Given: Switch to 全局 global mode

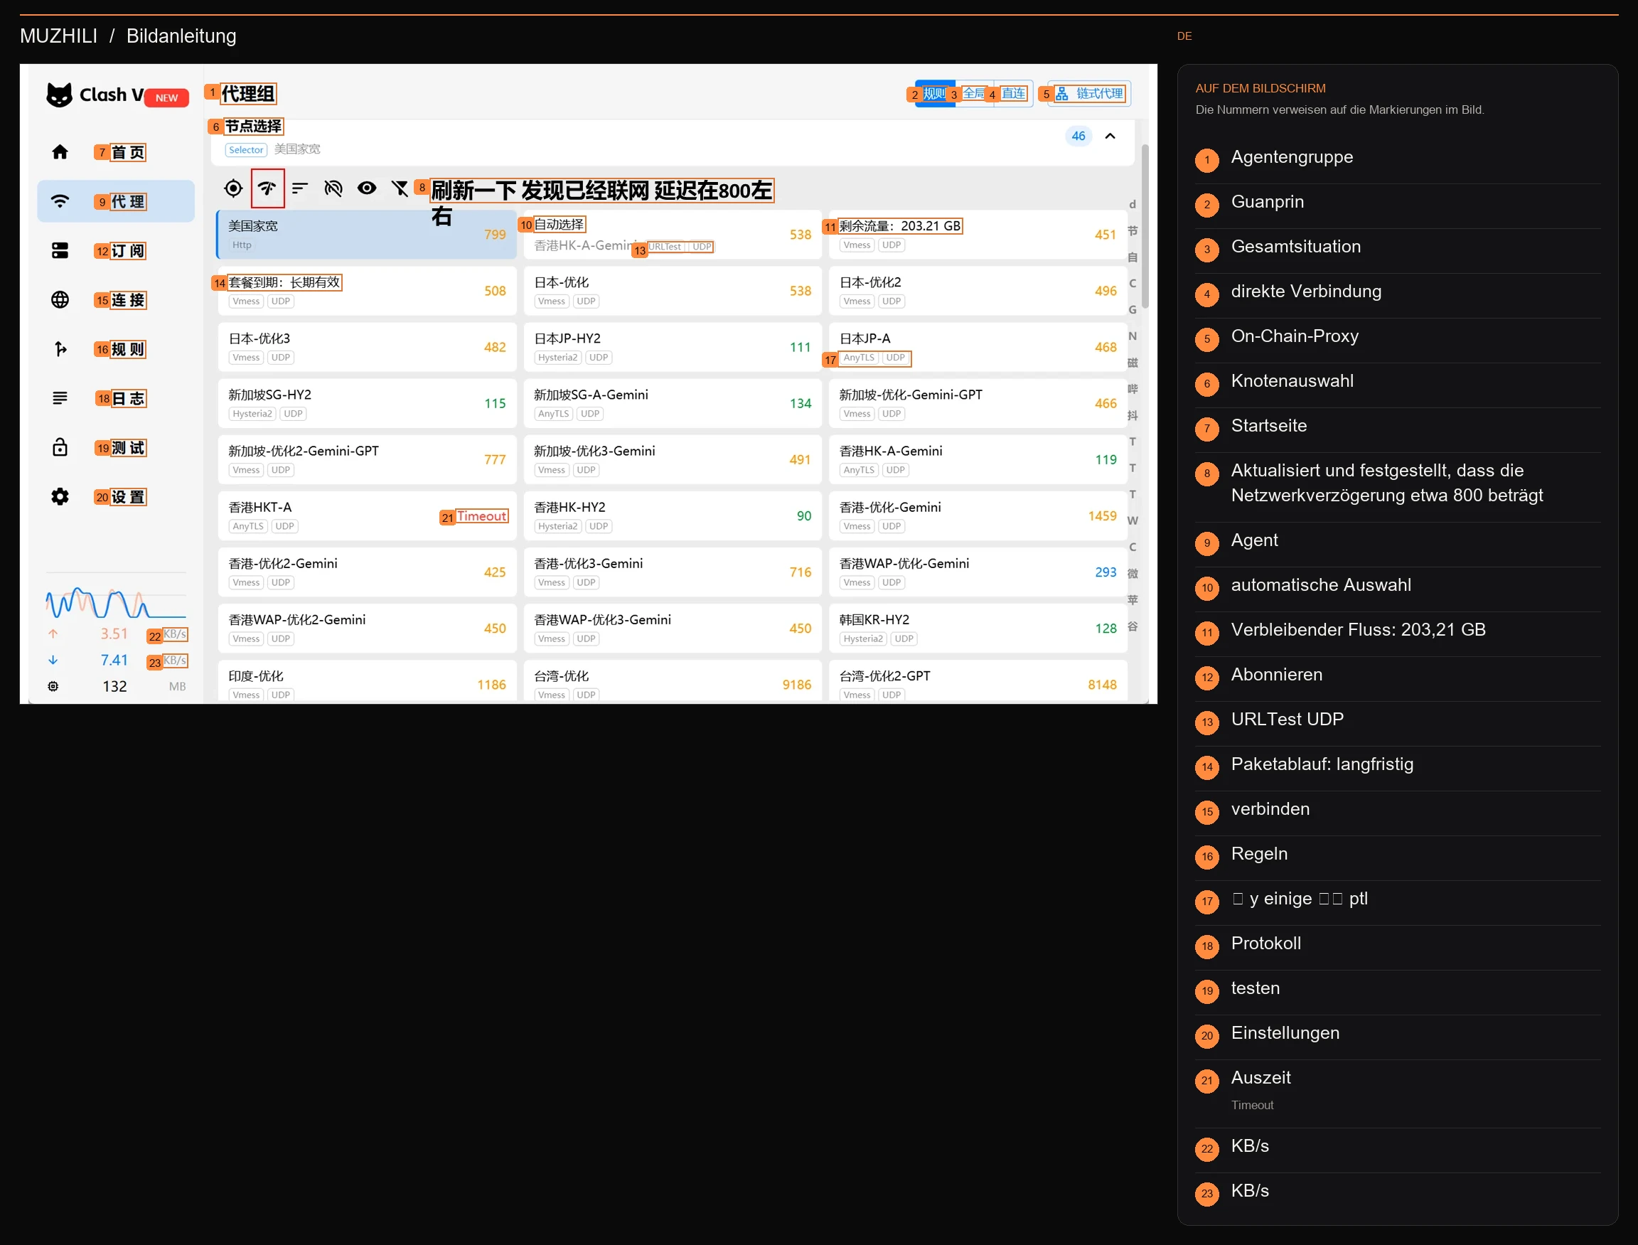Looking at the screenshot, I should click(x=974, y=93).
